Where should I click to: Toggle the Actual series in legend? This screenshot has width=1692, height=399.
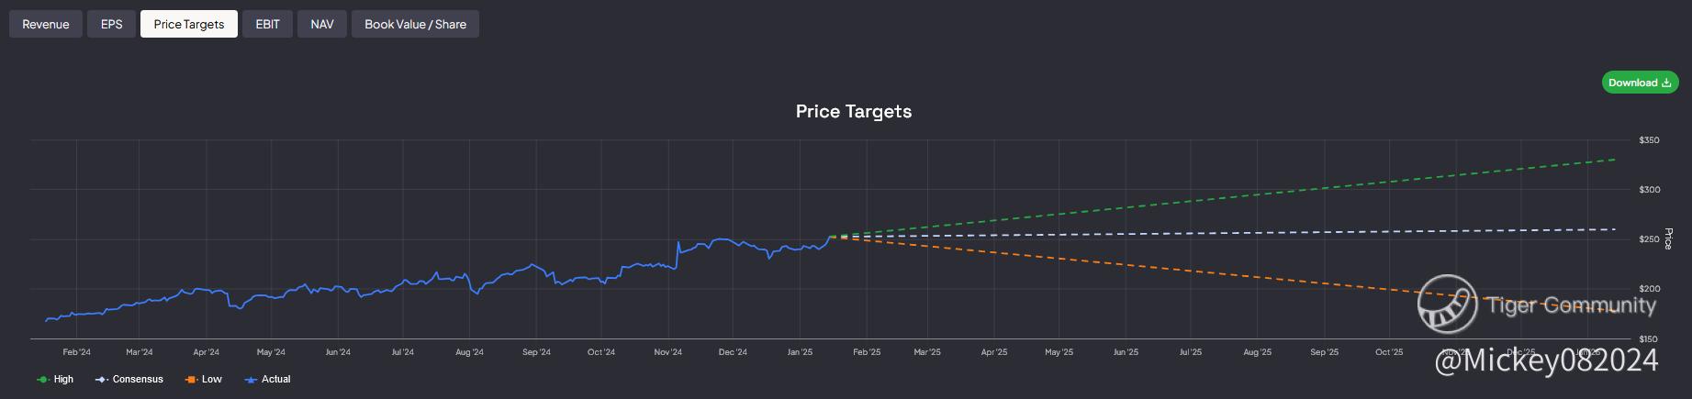coord(275,379)
